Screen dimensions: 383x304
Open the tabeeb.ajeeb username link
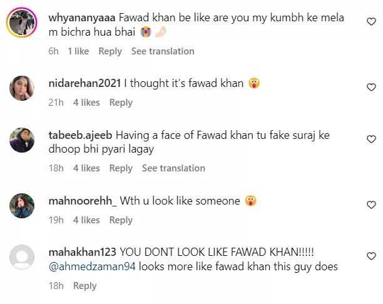pyautogui.click(x=81, y=134)
